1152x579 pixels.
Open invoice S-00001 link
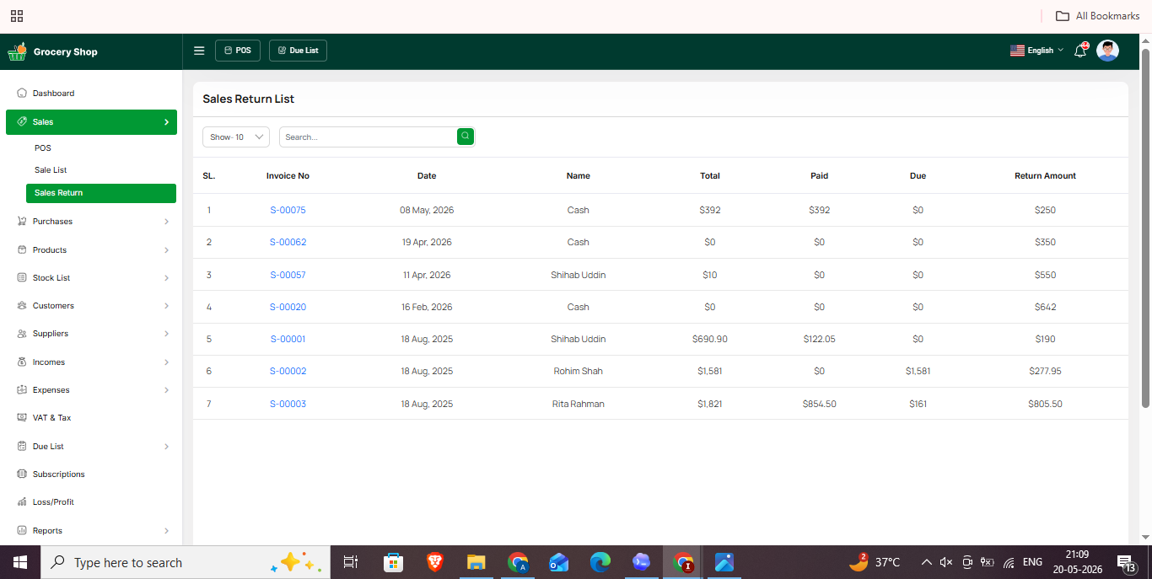[288, 339]
